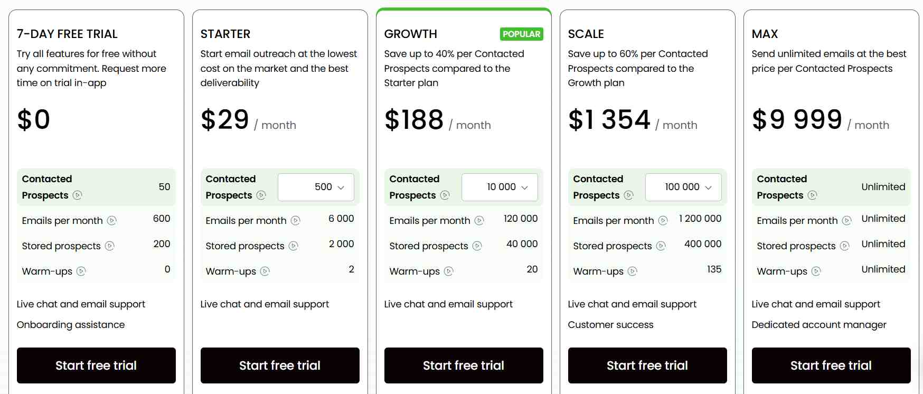
Task: Open the 500 Contacted Prospects dropdown in Starter
Action: (x=316, y=187)
